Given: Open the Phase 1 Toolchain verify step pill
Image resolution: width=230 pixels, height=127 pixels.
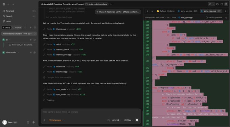Looking at the screenshot, I should (x=118, y=12).
